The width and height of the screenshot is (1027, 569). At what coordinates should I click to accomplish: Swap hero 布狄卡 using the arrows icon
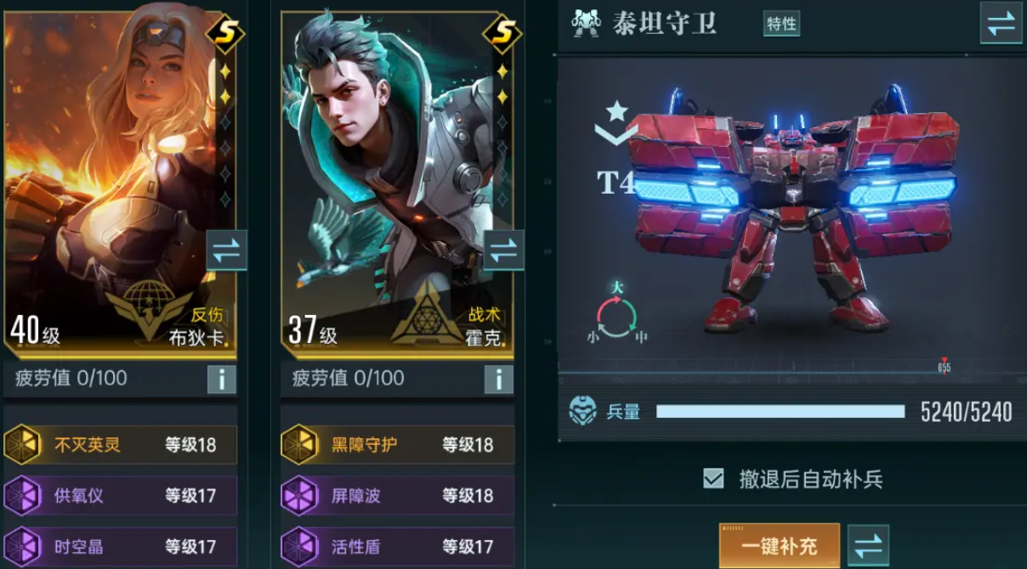pyautogui.click(x=226, y=251)
